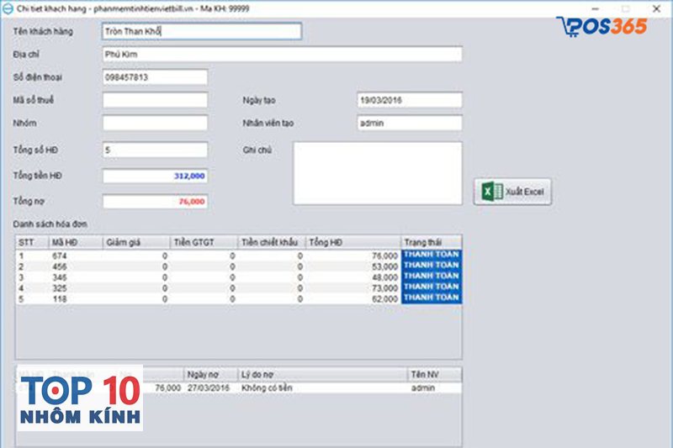Click the Trạng thái column header
Screen dimensions: 673x448
[431, 242]
